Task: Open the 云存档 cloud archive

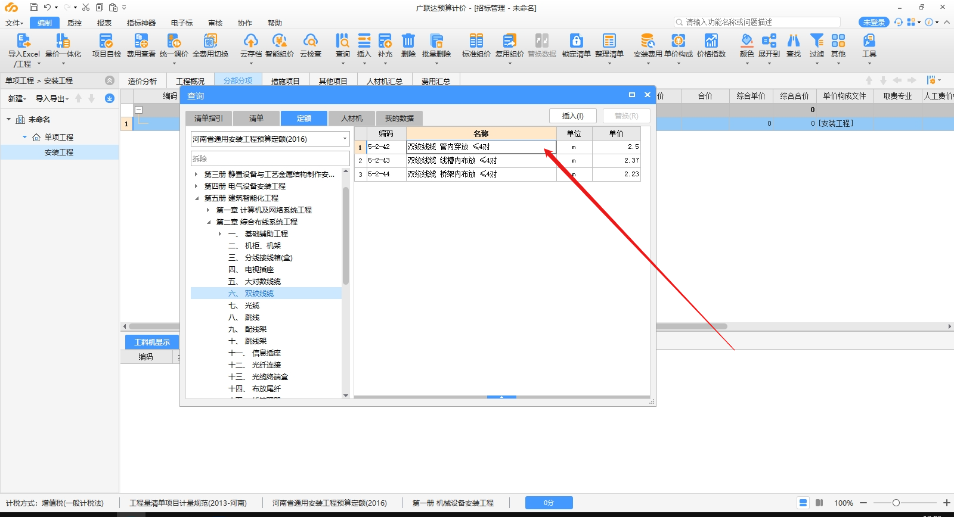Action: tap(251, 41)
